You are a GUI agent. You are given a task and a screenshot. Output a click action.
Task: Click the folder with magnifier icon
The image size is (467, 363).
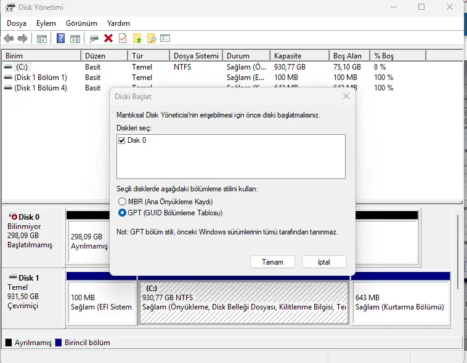152,38
